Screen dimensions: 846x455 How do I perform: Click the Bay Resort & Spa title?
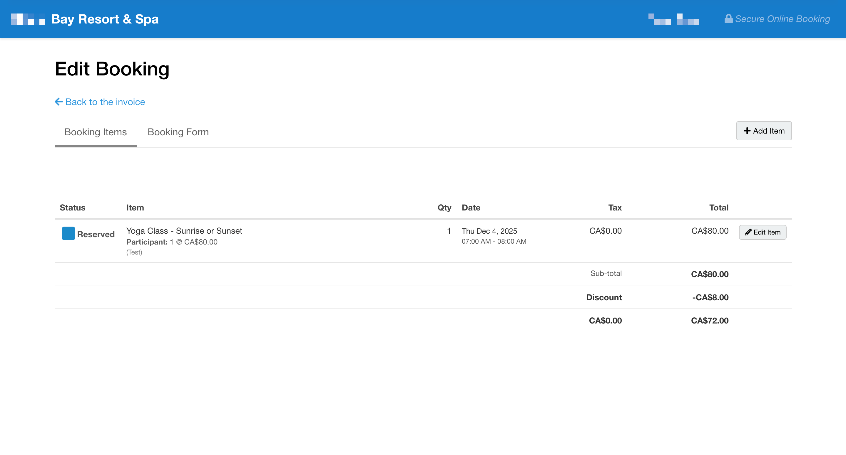pyautogui.click(x=105, y=19)
